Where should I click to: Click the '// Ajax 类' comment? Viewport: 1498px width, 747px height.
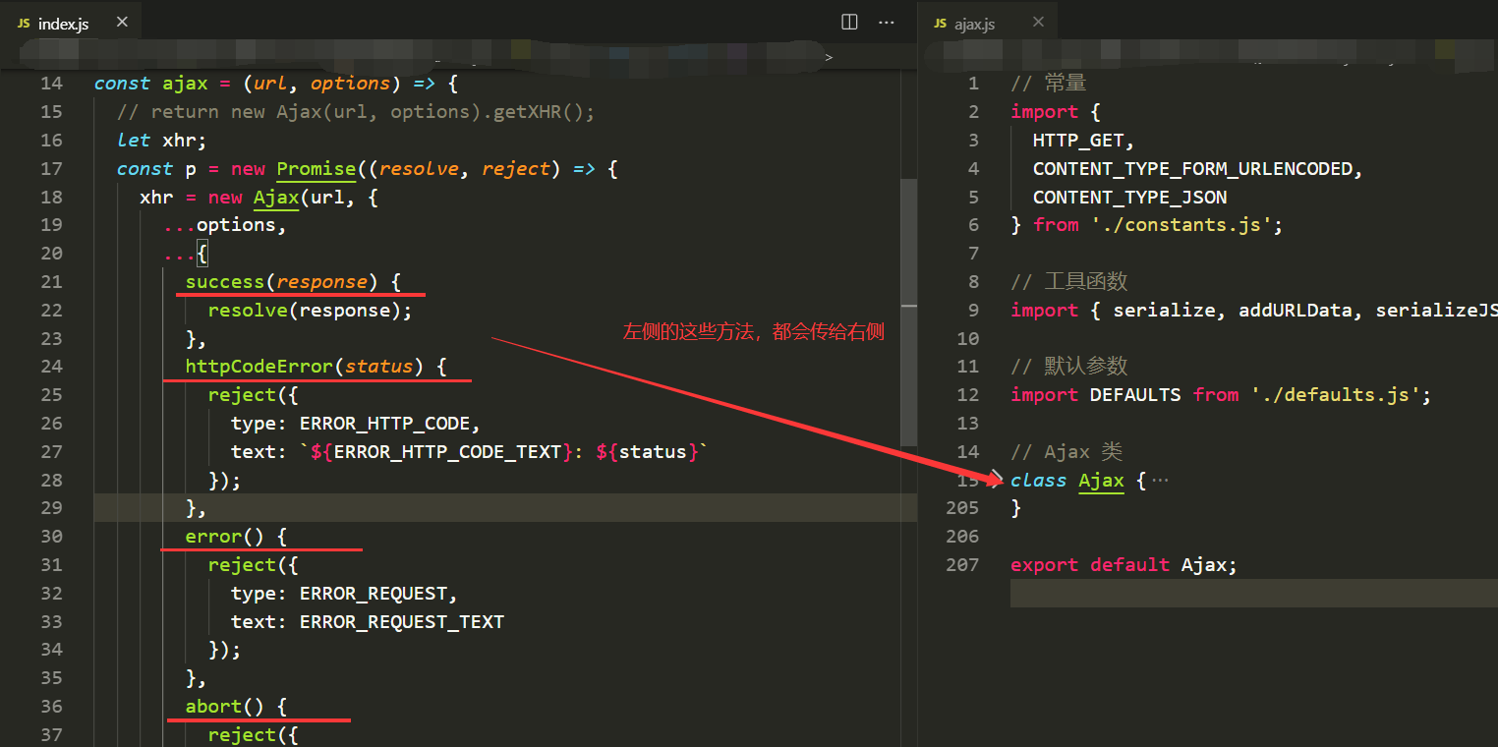pyautogui.click(x=1066, y=452)
